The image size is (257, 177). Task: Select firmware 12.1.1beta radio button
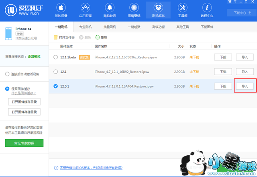click(56, 57)
